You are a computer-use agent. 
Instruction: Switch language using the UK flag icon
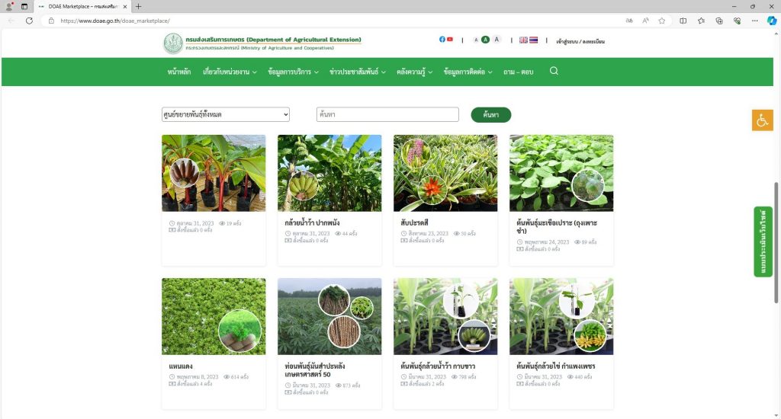523,40
